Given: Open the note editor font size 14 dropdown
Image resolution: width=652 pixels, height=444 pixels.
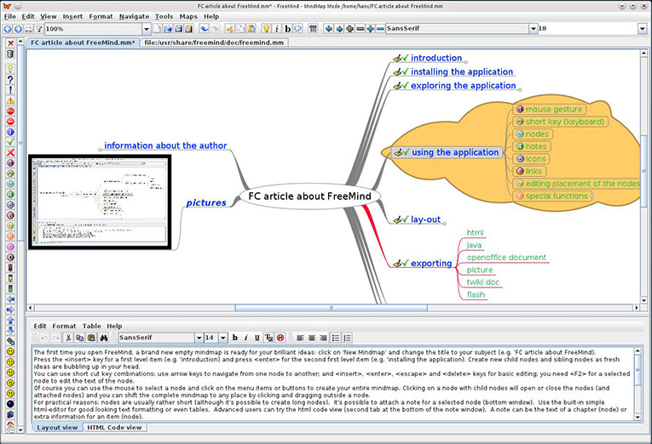Looking at the screenshot, I should (223, 338).
